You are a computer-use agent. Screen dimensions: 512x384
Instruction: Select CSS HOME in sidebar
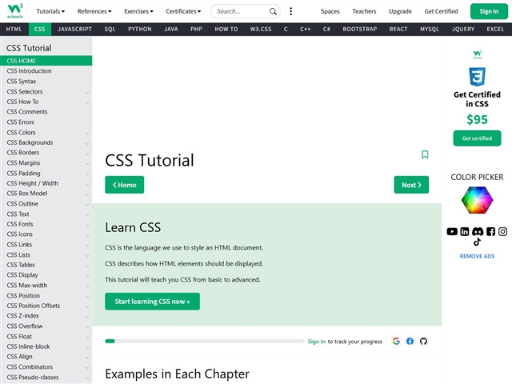tap(46, 61)
